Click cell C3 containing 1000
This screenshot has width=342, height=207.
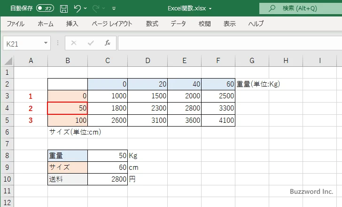(108, 96)
